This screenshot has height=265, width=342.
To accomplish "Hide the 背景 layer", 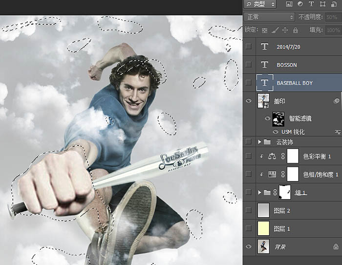I will point(248,246).
